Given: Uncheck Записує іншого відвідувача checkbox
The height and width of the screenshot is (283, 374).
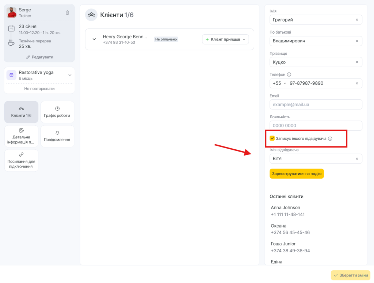Looking at the screenshot, I should coord(272,138).
